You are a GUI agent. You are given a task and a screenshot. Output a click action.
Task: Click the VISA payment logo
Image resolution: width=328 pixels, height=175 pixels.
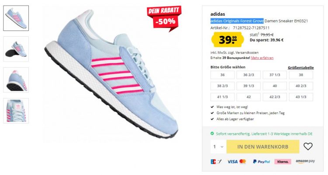(x=232, y=161)
